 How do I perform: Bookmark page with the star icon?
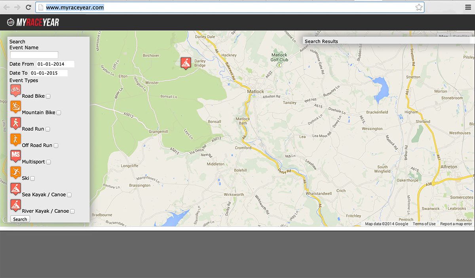point(418,7)
